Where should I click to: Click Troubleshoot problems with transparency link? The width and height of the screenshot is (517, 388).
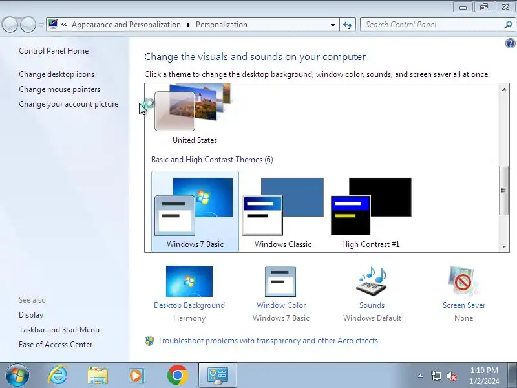(x=268, y=341)
